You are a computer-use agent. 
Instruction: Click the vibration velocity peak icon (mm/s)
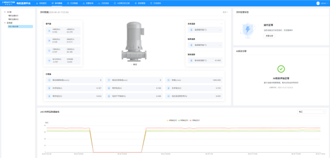click(x=49, y=80)
